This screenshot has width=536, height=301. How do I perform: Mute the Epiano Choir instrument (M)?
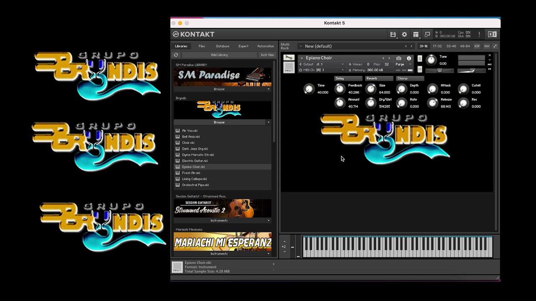420,69
